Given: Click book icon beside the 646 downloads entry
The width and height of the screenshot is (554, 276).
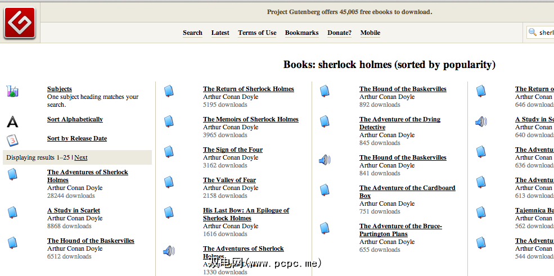Looking at the screenshot, I should coord(481,91).
